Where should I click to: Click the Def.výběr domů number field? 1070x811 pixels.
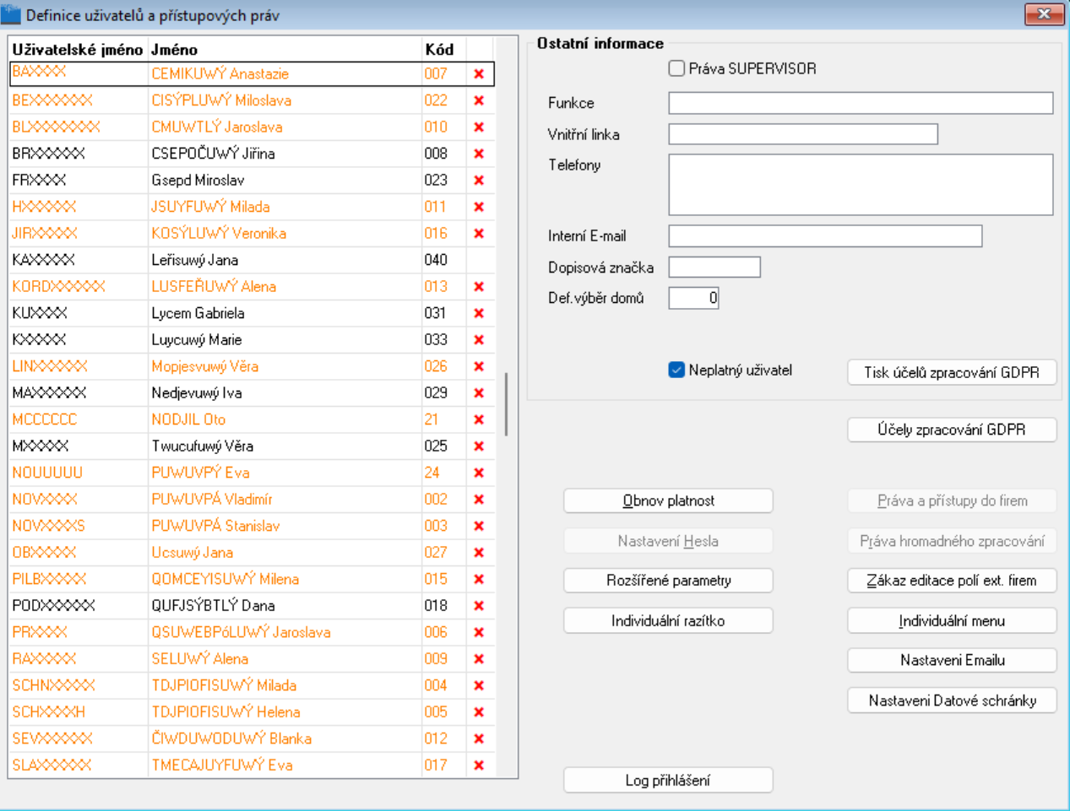point(693,298)
